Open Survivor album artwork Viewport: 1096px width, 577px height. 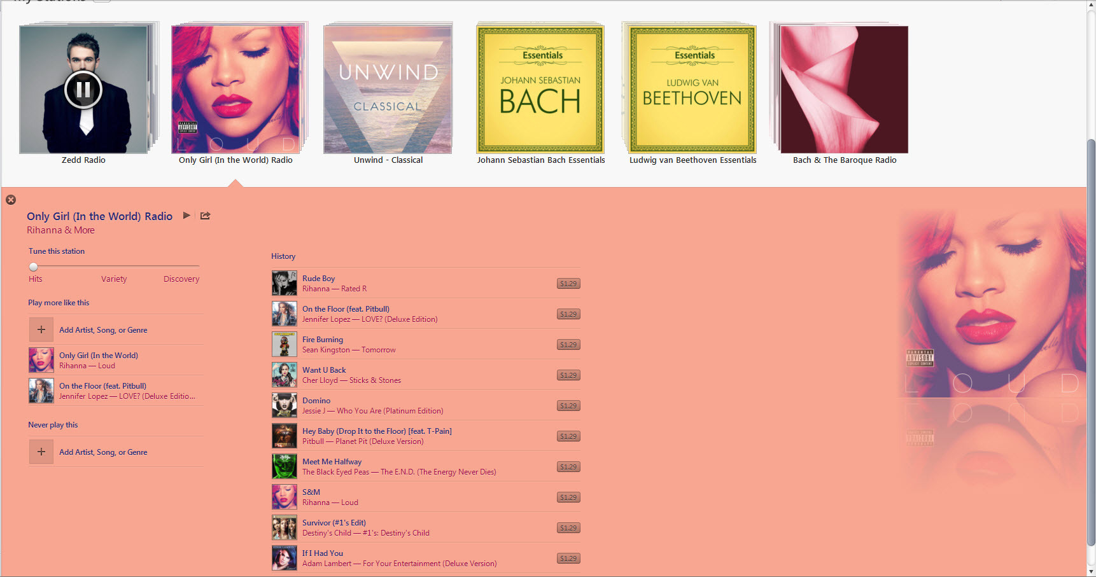[x=285, y=527]
